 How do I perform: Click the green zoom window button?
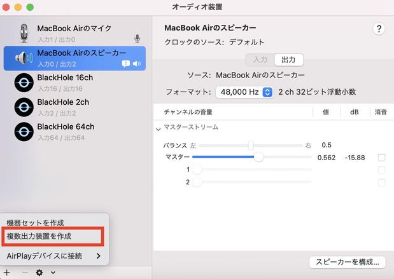(x=30, y=7)
